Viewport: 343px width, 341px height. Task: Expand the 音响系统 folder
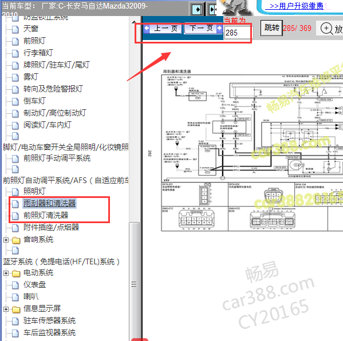(6, 240)
